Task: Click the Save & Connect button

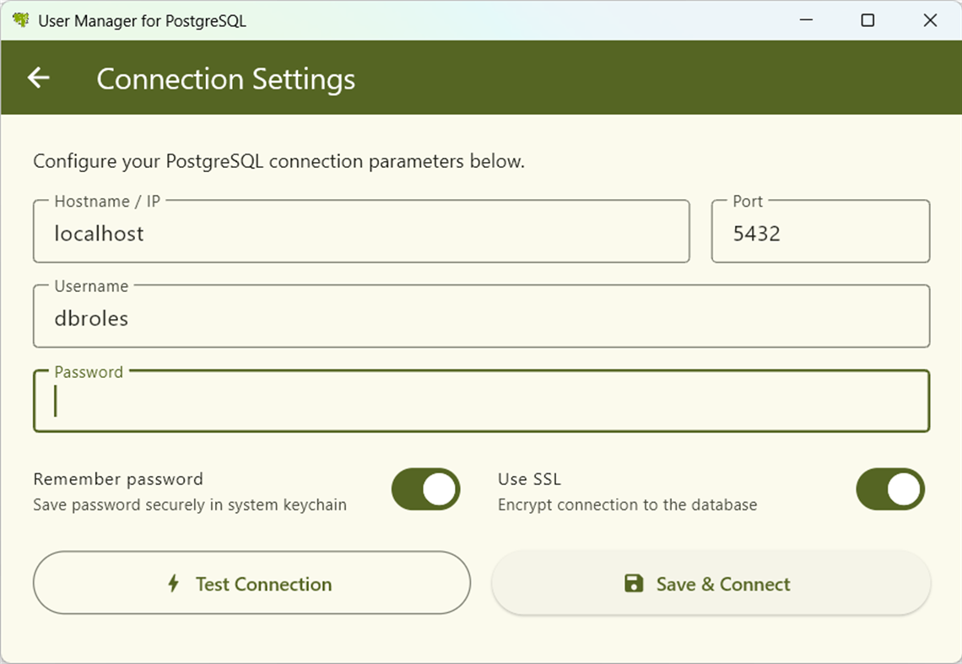Action: tap(711, 582)
